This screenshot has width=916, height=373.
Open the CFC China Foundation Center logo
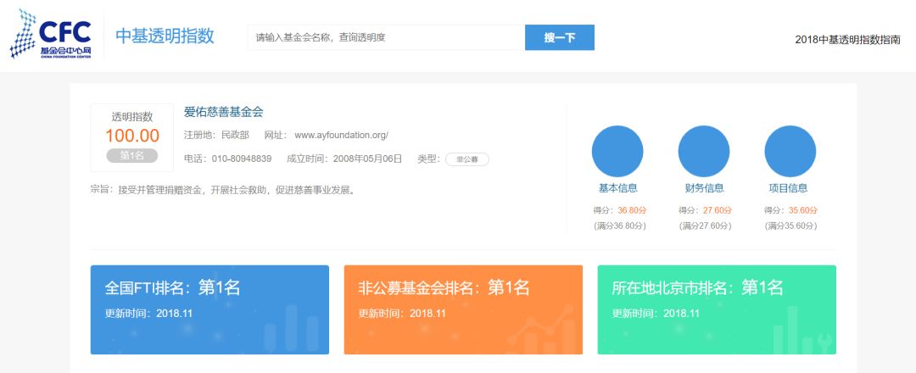[x=51, y=34]
